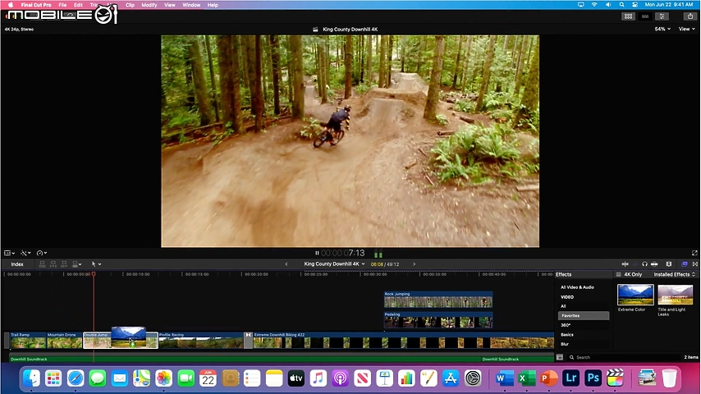Open King County Downhill 4K project dropdown
Screen dimensions: 701x394
(x=334, y=263)
